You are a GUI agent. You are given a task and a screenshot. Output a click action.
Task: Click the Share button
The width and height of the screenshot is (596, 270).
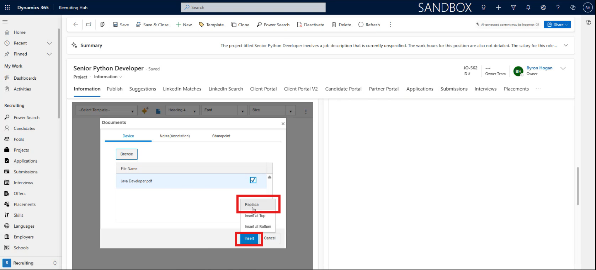click(x=557, y=25)
